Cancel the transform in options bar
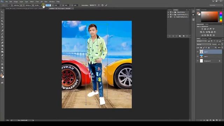 (x=103, y=5)
